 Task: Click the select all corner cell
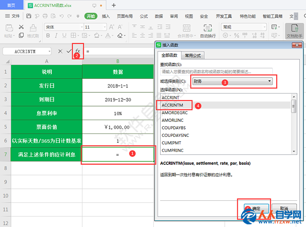coord(6,61)
